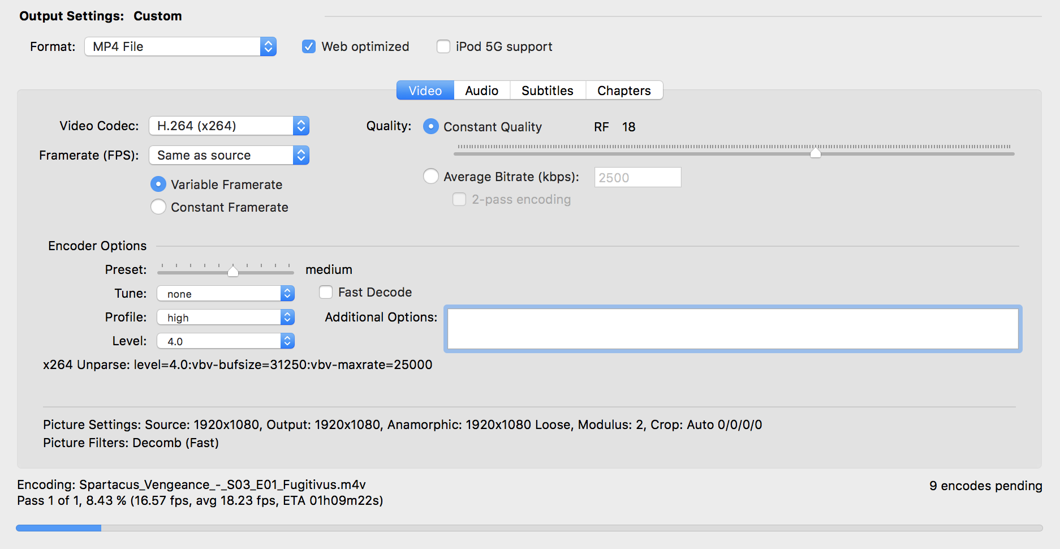1060x549 pixels.
Task: Switch to the Audio tab
Action: tap(482, 91)
